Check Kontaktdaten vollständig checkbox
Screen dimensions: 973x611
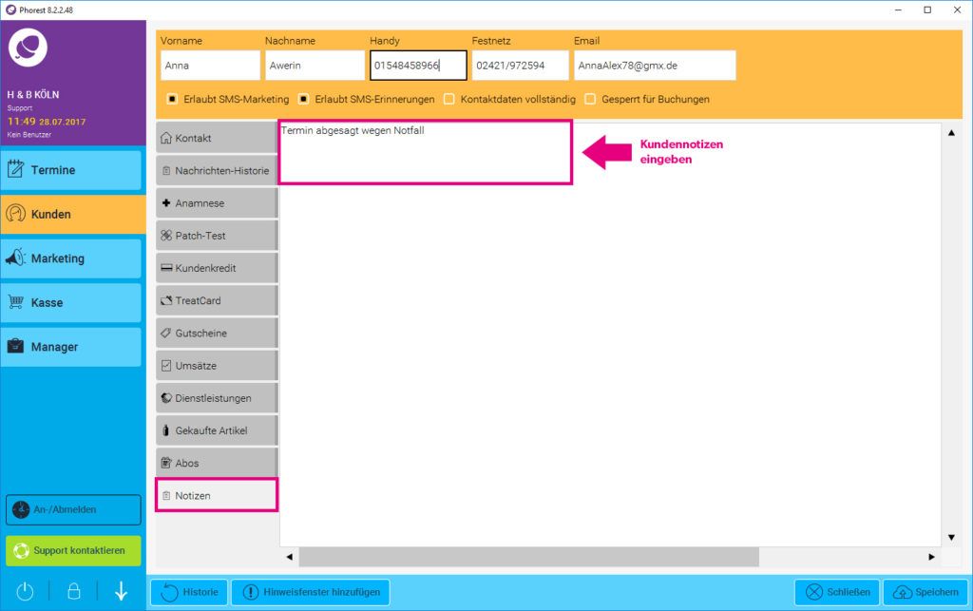tap(449, 99)
